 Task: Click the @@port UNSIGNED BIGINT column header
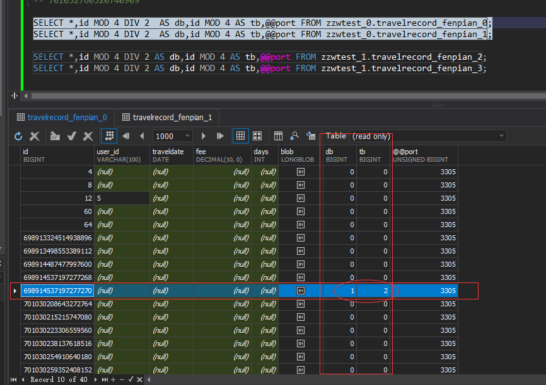tap(424, 155)
